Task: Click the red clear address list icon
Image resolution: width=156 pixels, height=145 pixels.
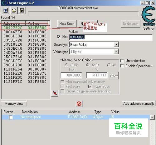Action: pos(79,104)
